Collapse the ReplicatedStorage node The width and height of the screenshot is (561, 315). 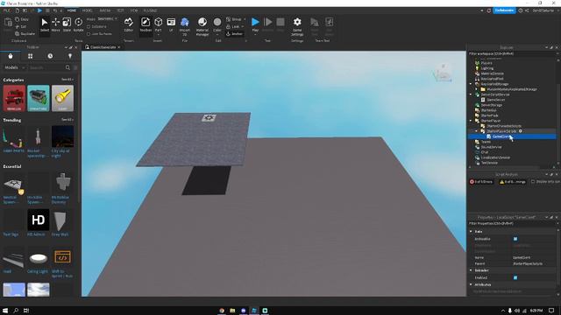coord(471,84)
